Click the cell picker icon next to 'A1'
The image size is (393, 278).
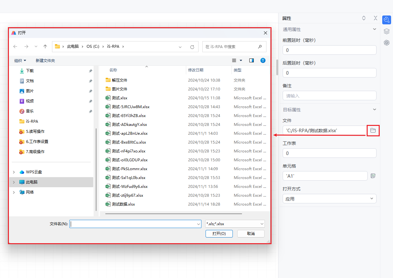(373, 176)
